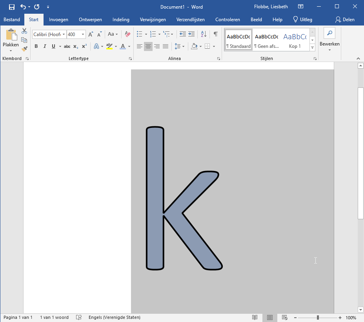Apply yellow text highlight color
Image resolution: width=364 pixels, height=322 pixels.
click(109, 46)
